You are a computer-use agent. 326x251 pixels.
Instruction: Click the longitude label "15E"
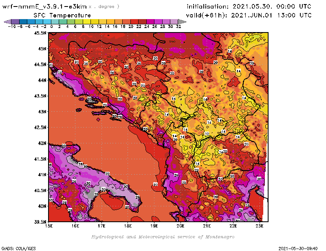(x=49, y=226)
